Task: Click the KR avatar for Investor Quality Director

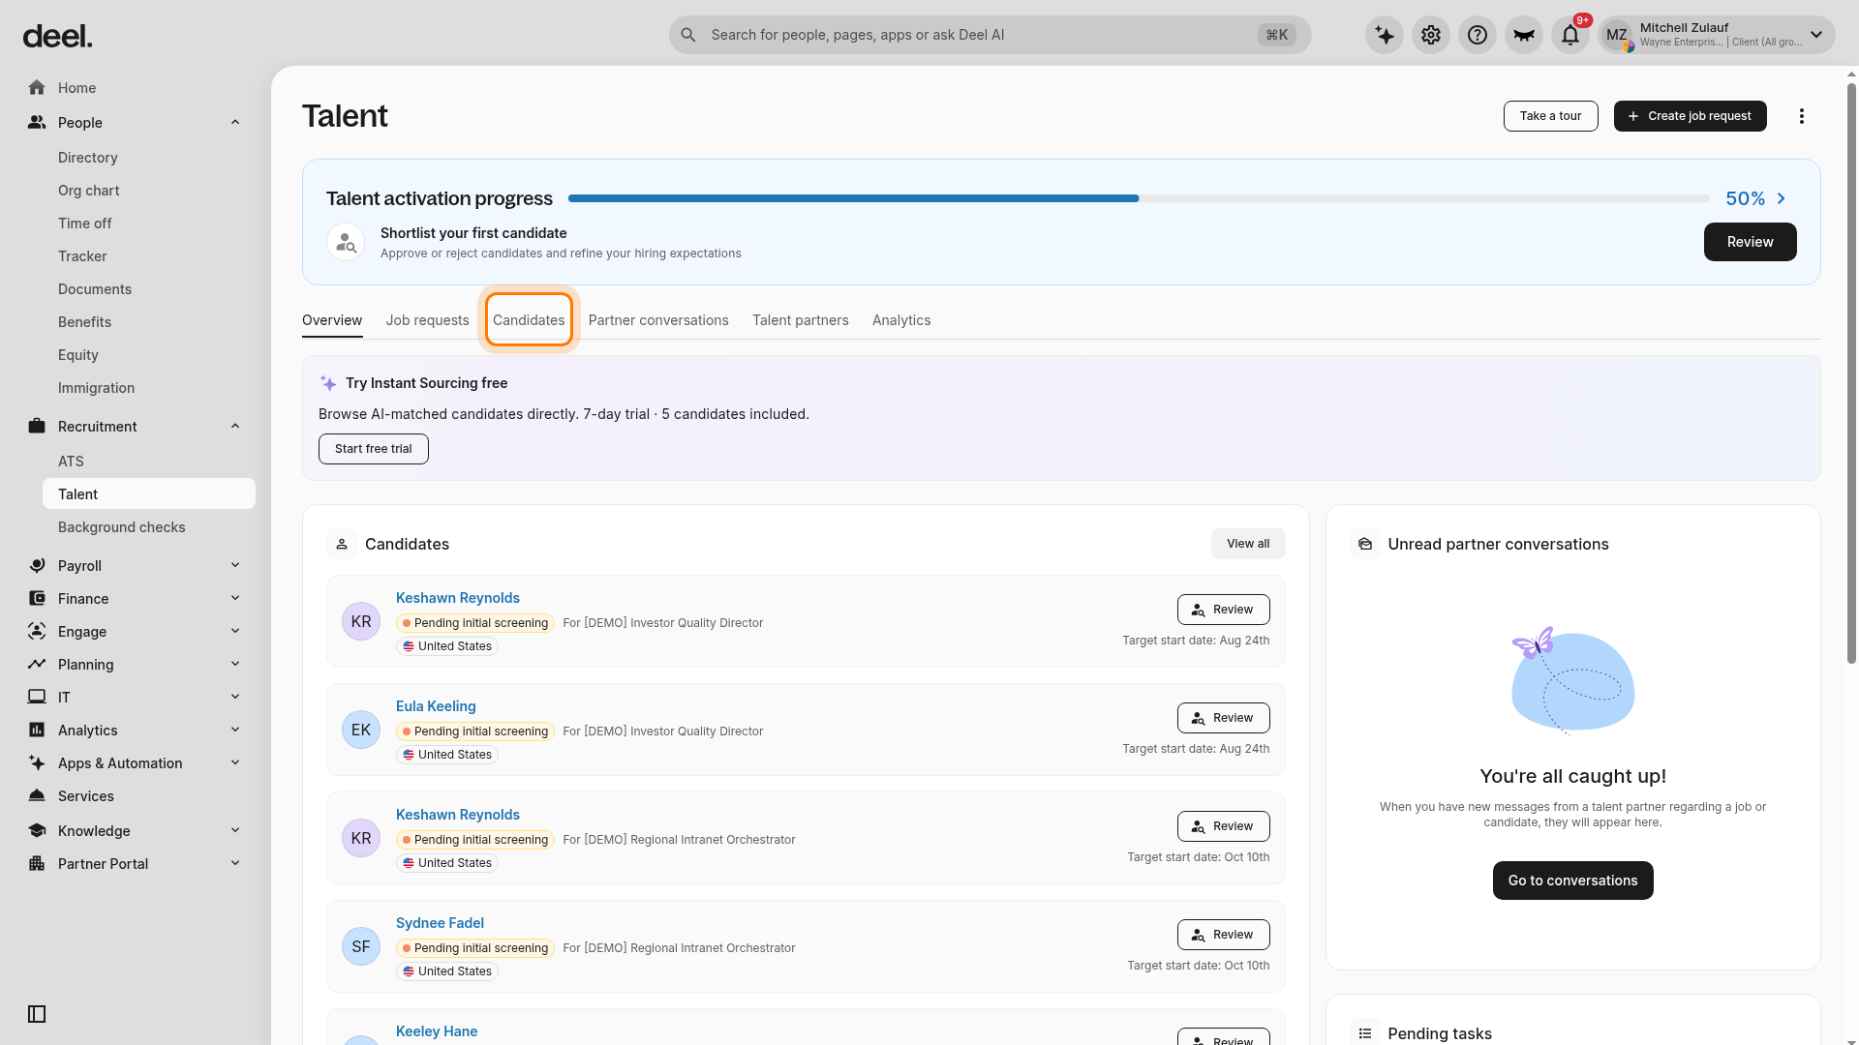Action: (361, 622)
